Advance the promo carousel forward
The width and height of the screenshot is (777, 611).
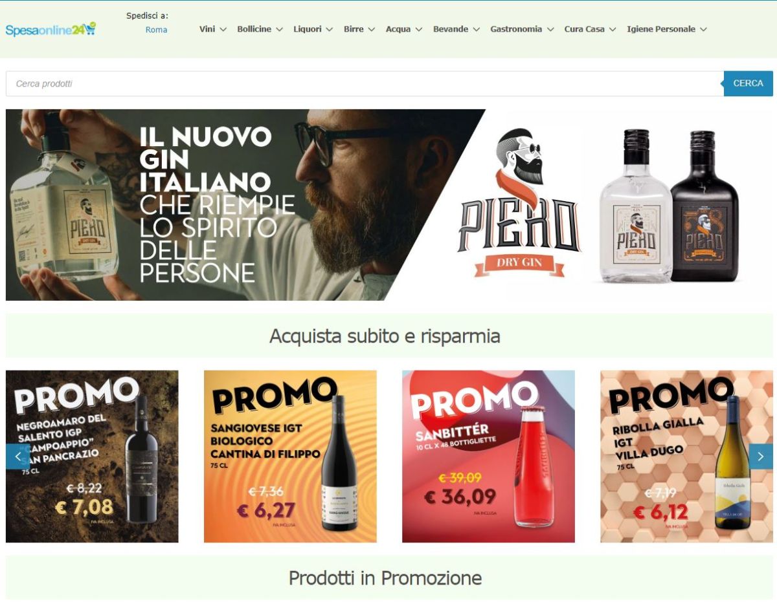click(761, 456)
